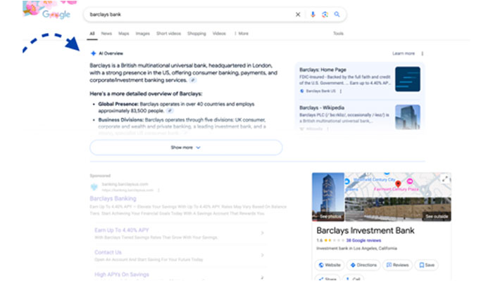Click the link icon after 'investment banking services'
The height and width of the screenshot is (281, 493).
pyautogui.click(x=194, y=81)
